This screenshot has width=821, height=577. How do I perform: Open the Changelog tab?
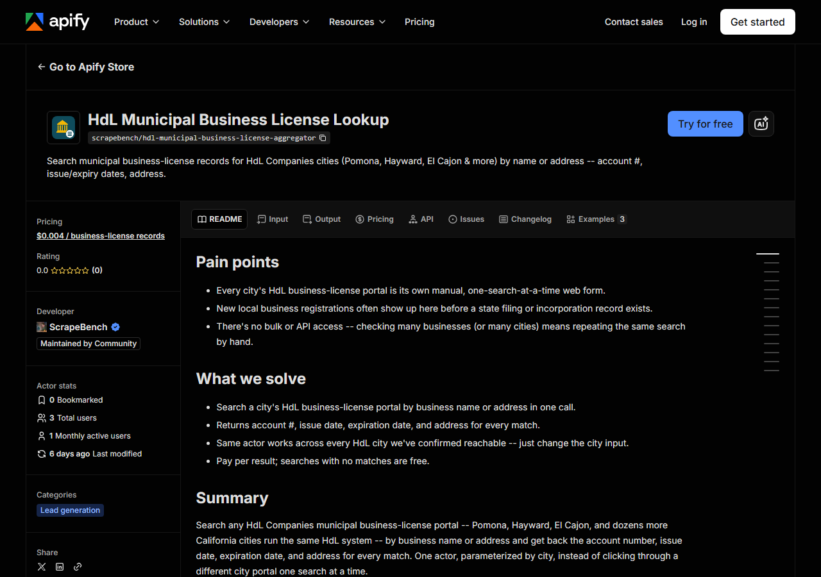pos(525,219)
